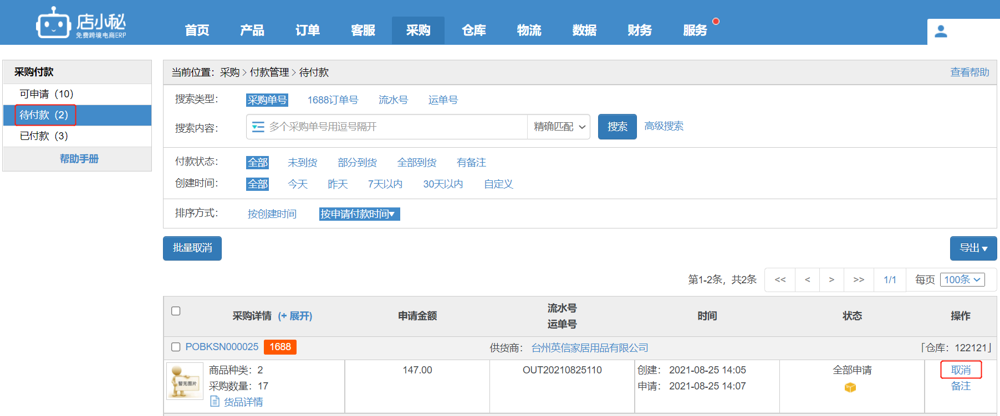
Task: Go to 首页 in top navigation
Action: [x=197, y=30]
